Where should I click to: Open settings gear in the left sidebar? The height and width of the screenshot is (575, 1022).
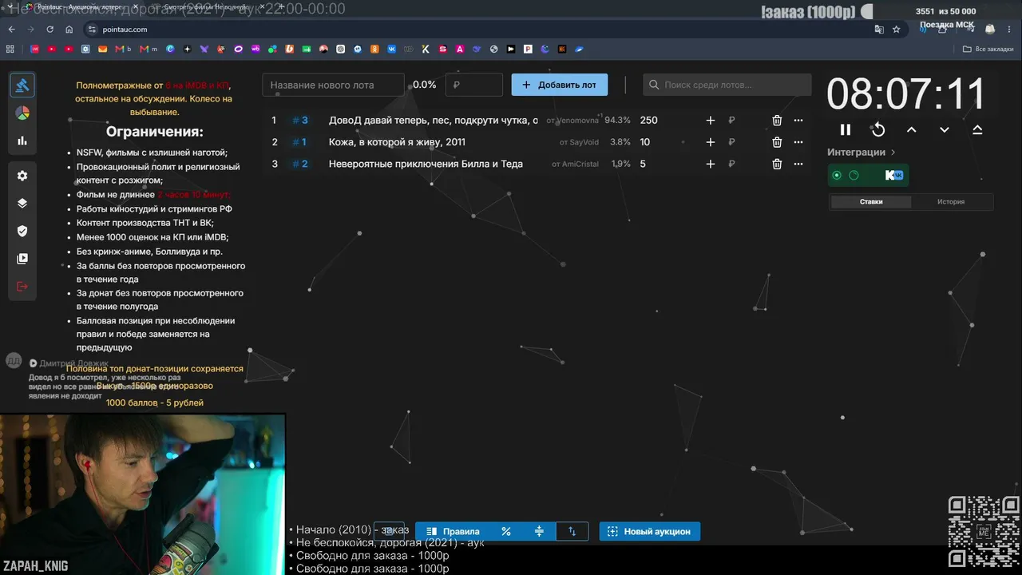(22, 176)
